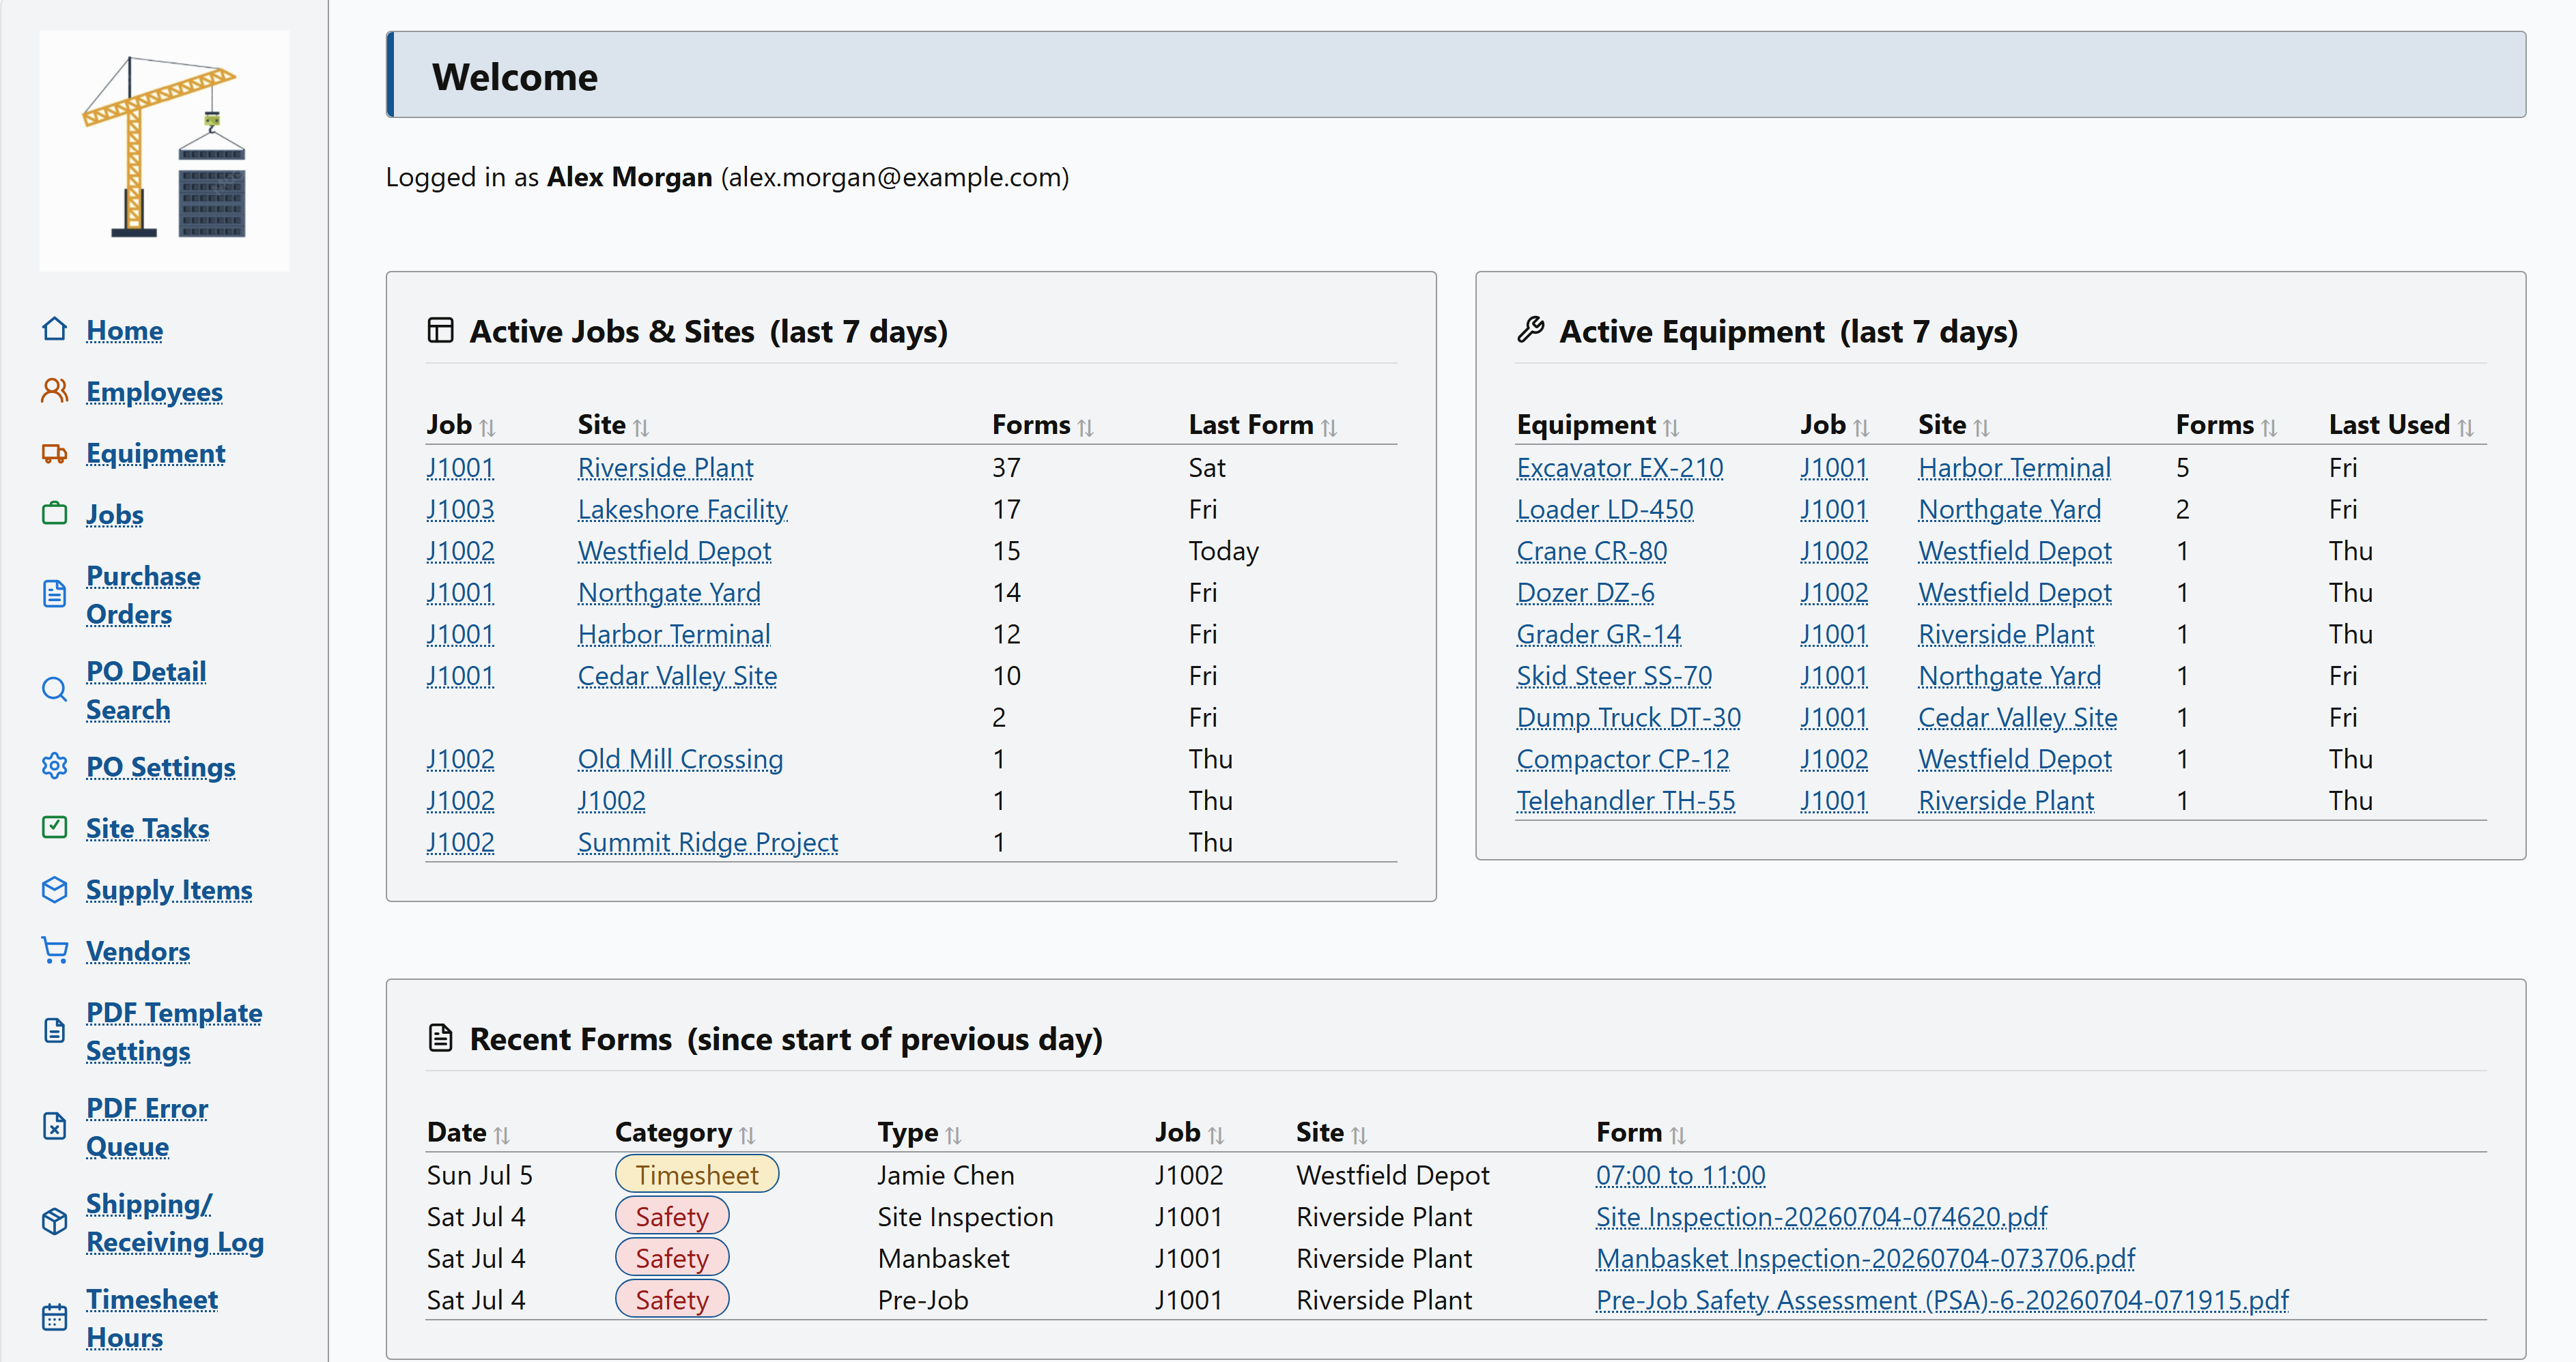Click Safety badge in Site Inspection row

pyautogui.click(x=672, y=1216)
